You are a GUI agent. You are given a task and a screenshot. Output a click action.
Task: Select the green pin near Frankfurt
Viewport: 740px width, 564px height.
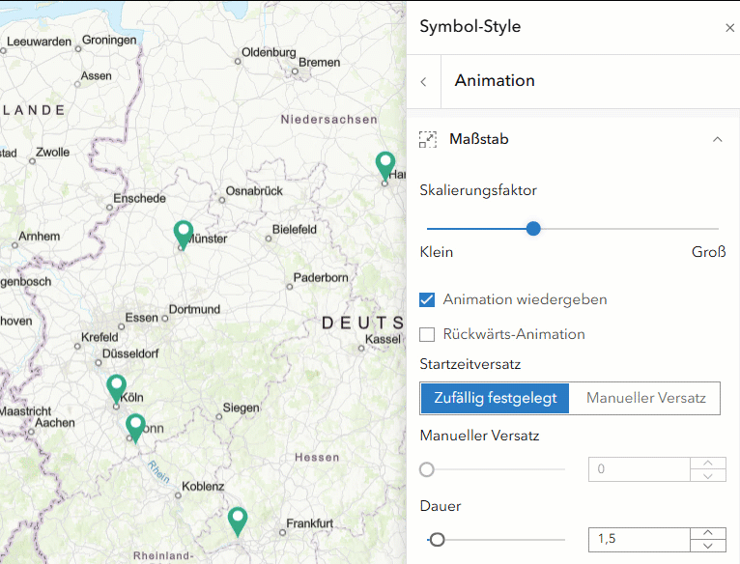click(238, 522)
